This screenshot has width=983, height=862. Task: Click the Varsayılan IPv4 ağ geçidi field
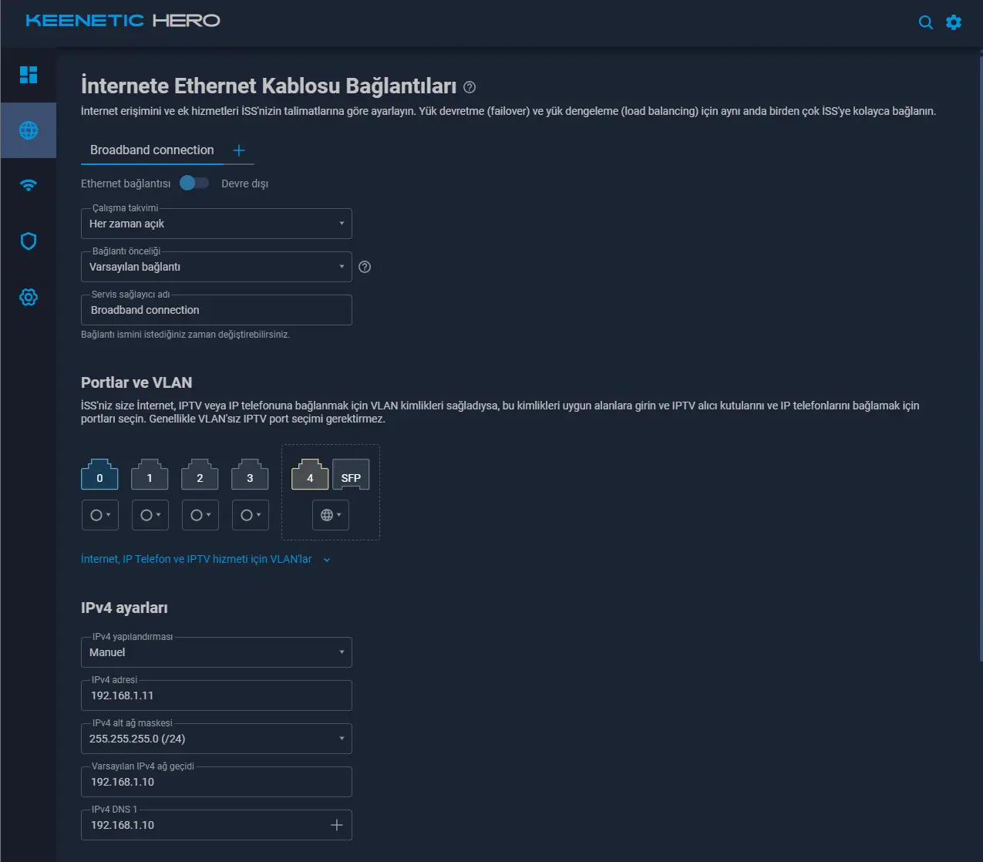pyautogui.click(x=217, y=782)
